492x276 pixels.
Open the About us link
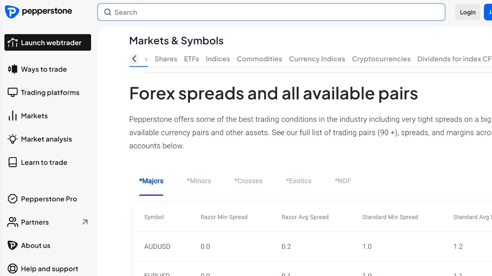click(36, 245)
